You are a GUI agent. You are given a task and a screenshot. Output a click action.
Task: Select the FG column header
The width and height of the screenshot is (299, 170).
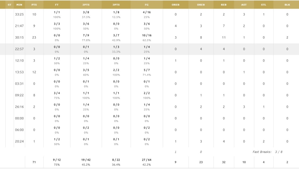146,5
